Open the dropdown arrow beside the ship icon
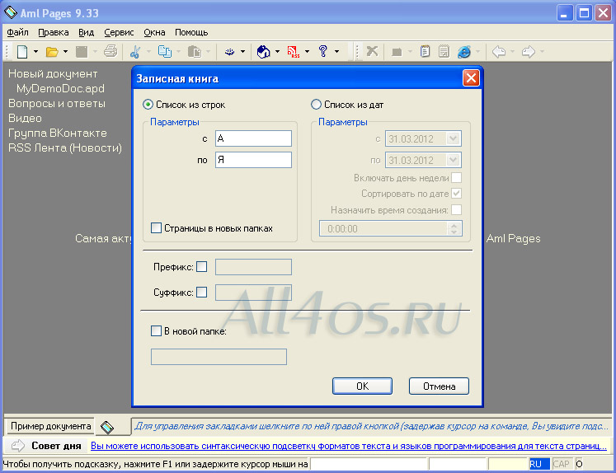616x473 pixels. point(242,51)
